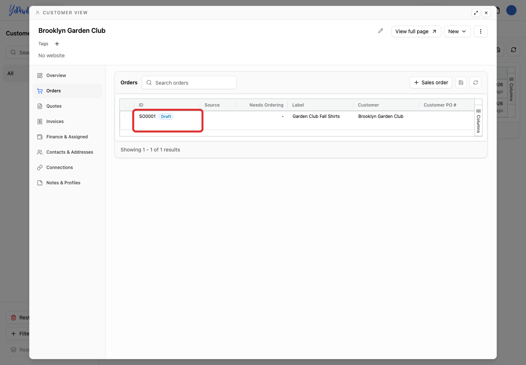The width and height of the screenshot is (526, 365).
Task: Open the Connections section
Action: [x=68, y=168]
